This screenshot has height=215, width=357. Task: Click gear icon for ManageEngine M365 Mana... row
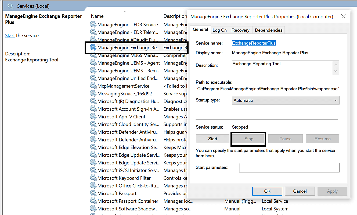click(x=93, y=55)
